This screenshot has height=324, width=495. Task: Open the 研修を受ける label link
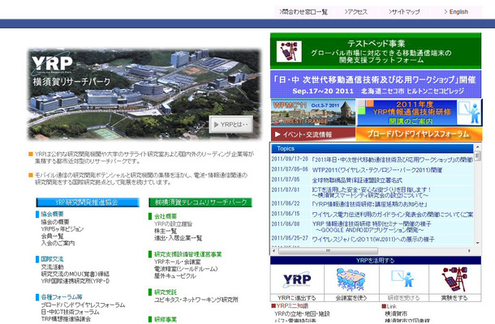(403, 298)
